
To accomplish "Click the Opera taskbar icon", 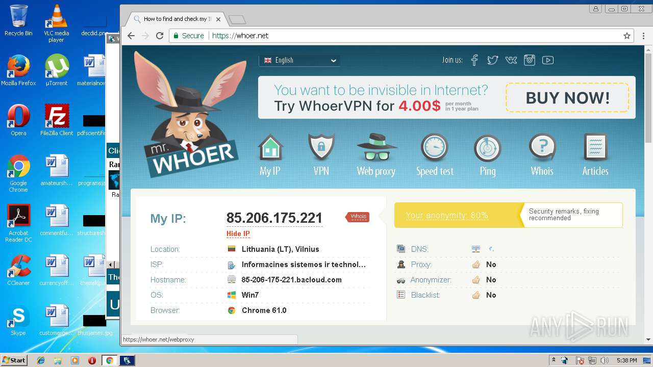I will tap(92, 360).
